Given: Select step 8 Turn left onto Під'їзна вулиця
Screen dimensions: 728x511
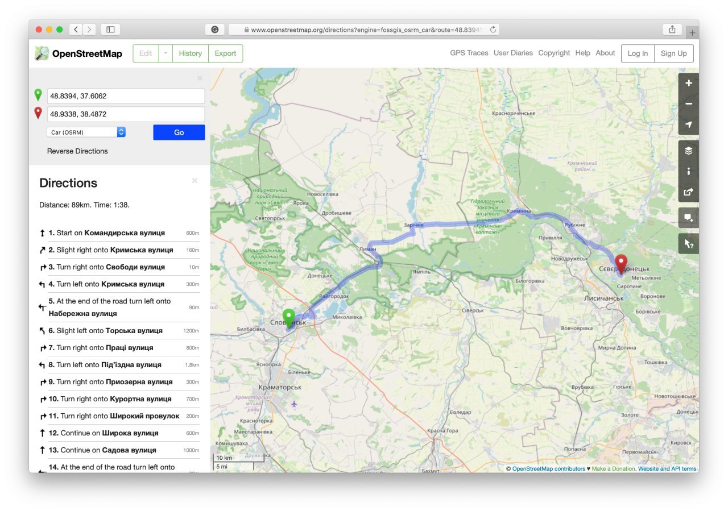Looking at the screenshot, I should click(119, 365).
